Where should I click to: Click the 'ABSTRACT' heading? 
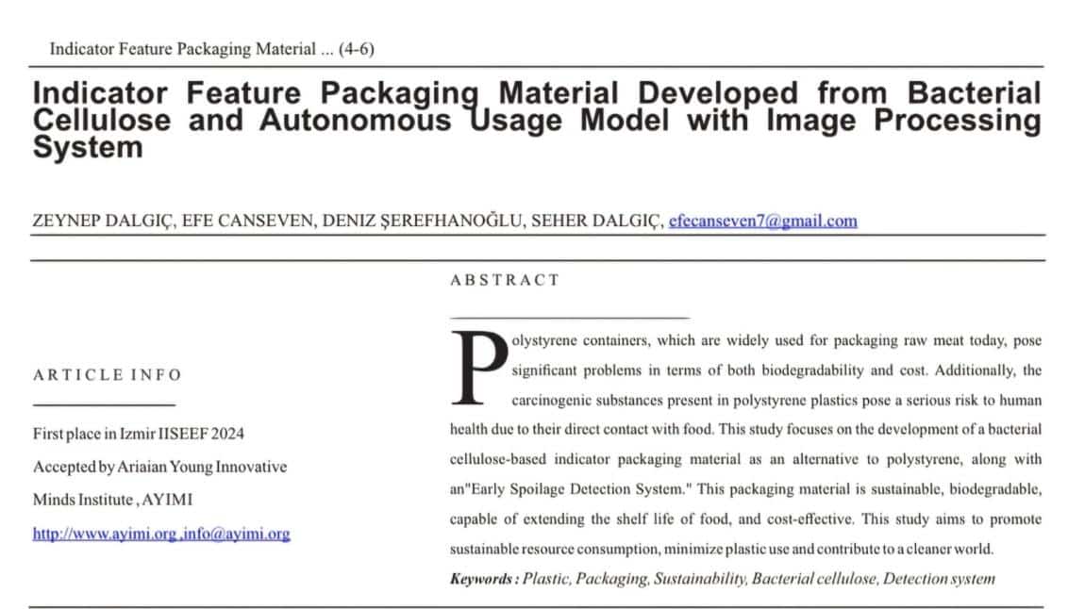505,280
